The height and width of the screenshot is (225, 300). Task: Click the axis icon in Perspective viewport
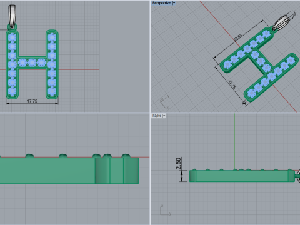165,101
